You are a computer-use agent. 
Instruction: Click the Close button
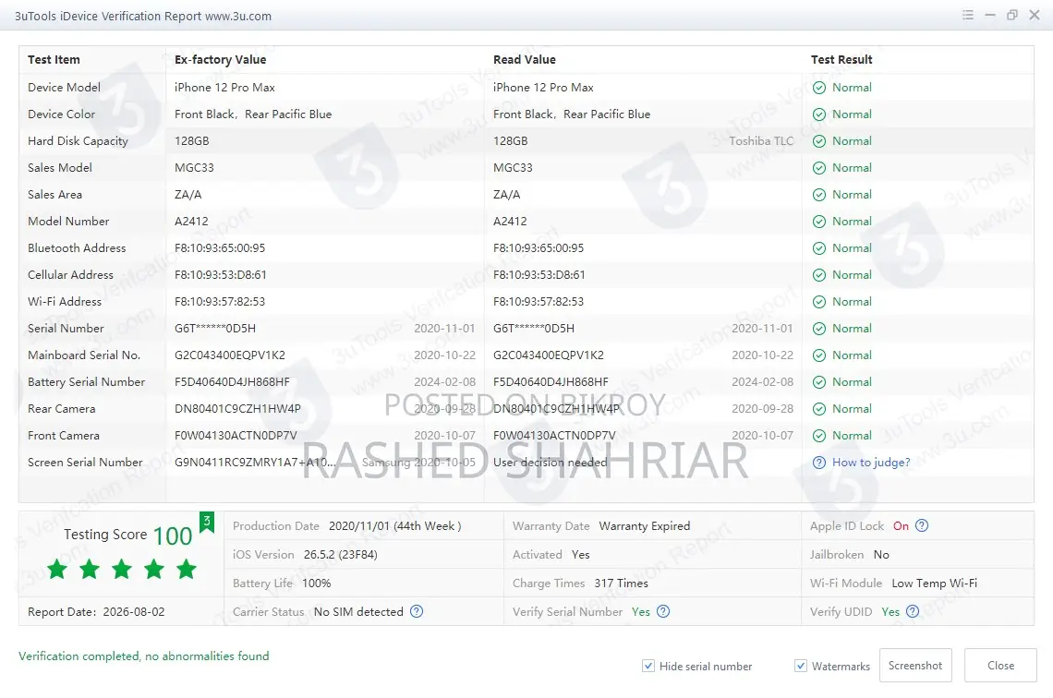(1000, 665)
